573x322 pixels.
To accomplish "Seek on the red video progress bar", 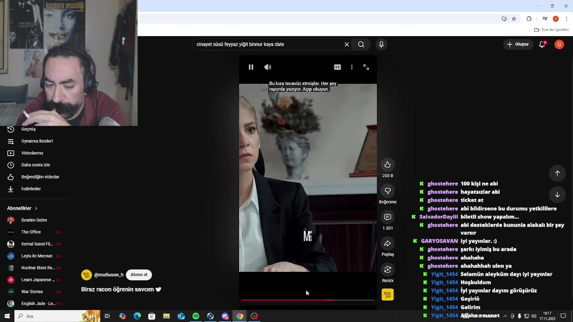I will coord(308,300).
